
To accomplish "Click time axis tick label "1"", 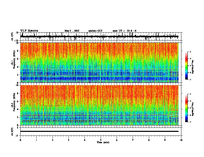I will tap(36, 140).
